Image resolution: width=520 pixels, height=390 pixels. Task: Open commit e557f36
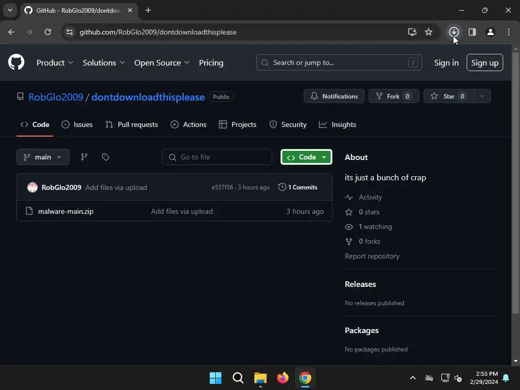222,187
